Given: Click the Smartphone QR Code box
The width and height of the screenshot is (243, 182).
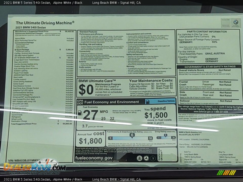Looking at the screenshot, I should pos(167,154).
